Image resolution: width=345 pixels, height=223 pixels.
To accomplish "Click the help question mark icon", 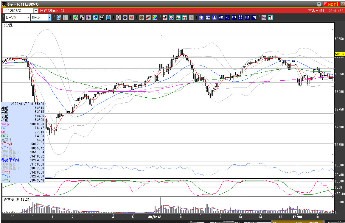I will click(x=319, y=4).
